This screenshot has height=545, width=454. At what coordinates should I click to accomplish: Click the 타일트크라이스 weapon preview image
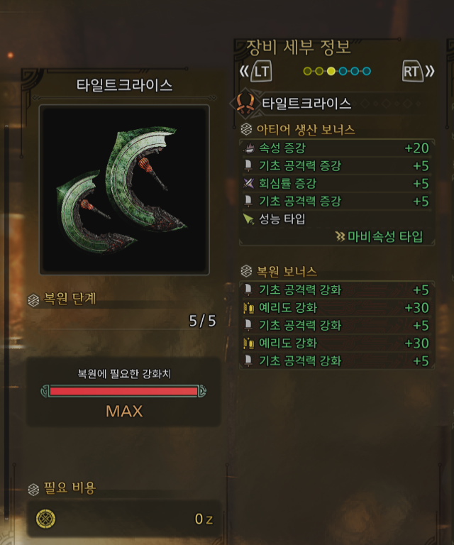[x=124, y=189]
